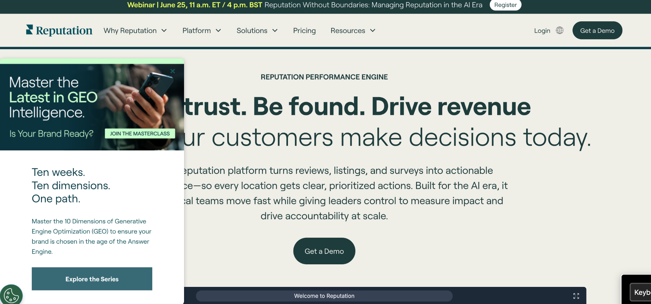Click the 'Ten weeks.' popup heading

[x=58, y=172]
